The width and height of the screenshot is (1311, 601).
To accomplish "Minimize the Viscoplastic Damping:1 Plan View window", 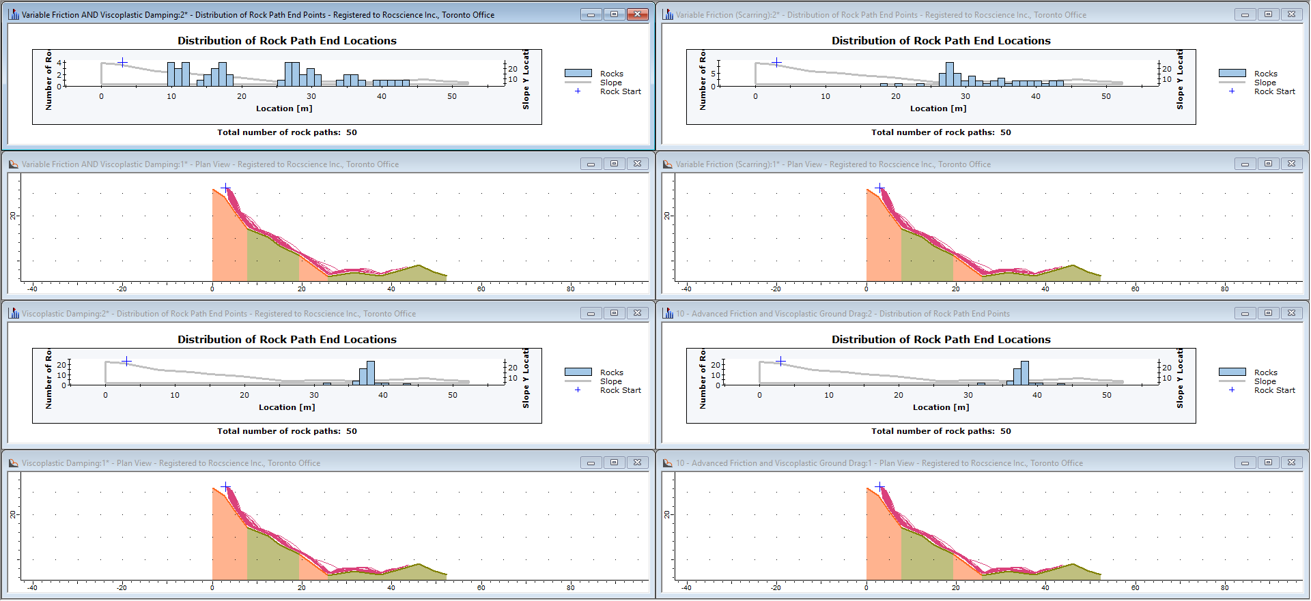I will pyautogui.click(x=591, y=463).
